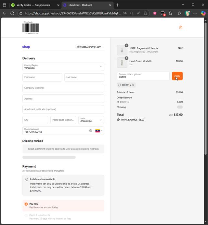Click the browser address bar URL
This screenshot has width=208, height=225.
pos(72,13)
